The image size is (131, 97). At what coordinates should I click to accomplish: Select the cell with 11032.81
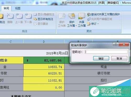[44, 80]
